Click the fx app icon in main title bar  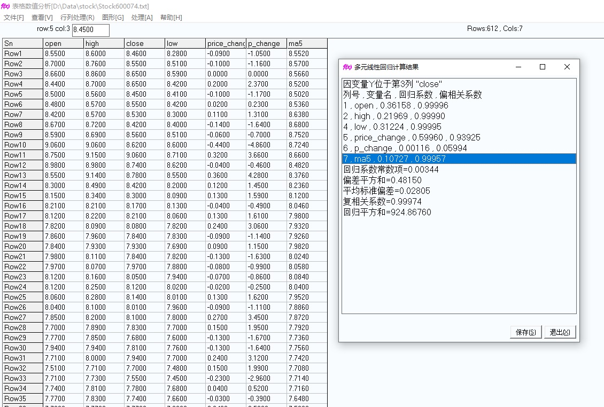[x=5, y=6]
